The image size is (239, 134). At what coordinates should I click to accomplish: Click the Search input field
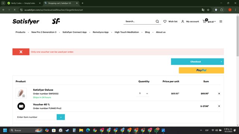[139, 22]
